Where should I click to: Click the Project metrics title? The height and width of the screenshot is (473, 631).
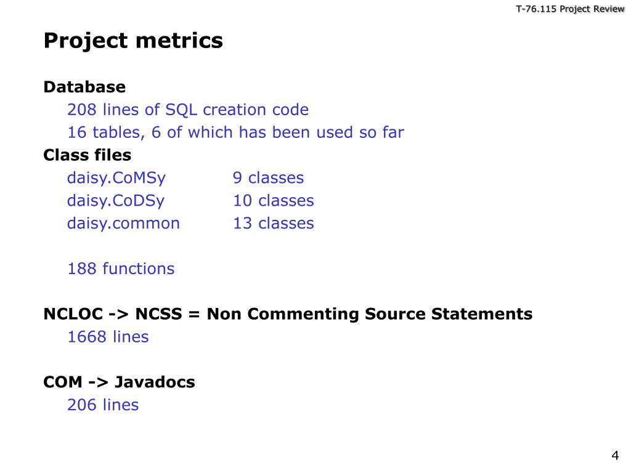[x=133, y=41]
